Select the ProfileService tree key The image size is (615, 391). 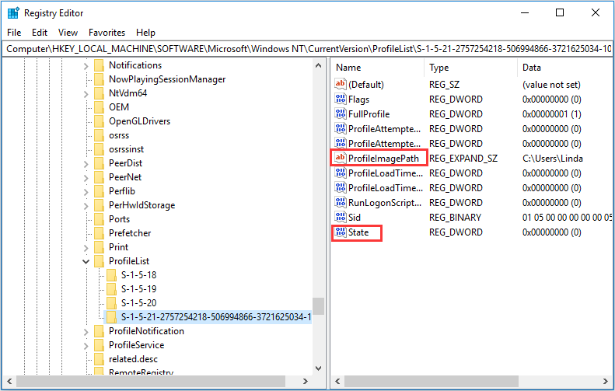tap(137, 345)
